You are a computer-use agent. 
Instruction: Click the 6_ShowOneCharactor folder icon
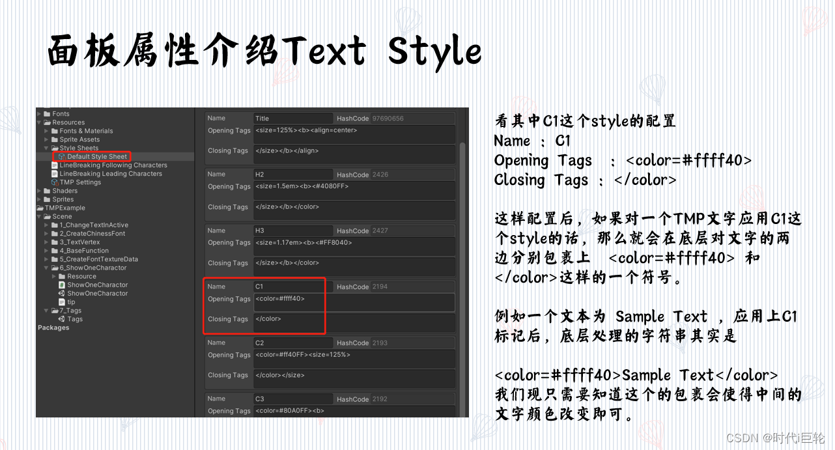click(55, 268)
